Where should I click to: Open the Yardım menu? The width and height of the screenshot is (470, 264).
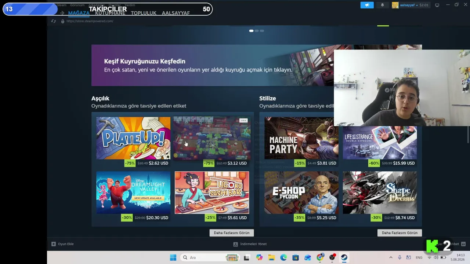130,5
